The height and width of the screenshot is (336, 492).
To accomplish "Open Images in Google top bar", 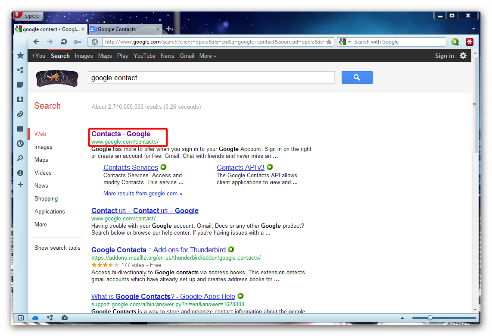I will pos(84,56).
